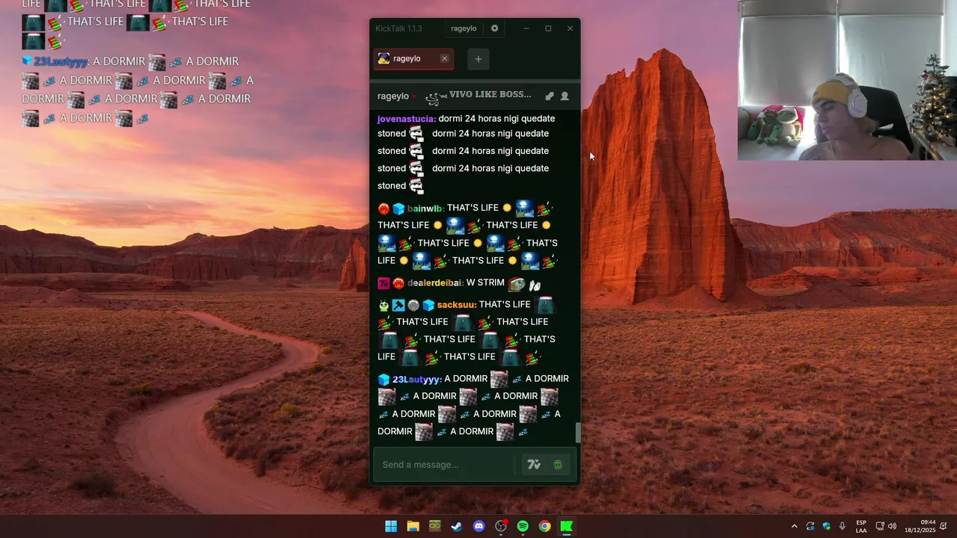Open File Explorer from taskbar
Image resolution: width=957 pixels, height=538 pixels.
tap(413, 526)
